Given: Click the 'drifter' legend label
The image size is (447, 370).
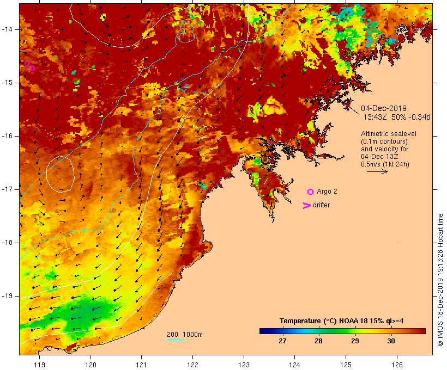Looking at the screenshot, I should coord(321,205).
